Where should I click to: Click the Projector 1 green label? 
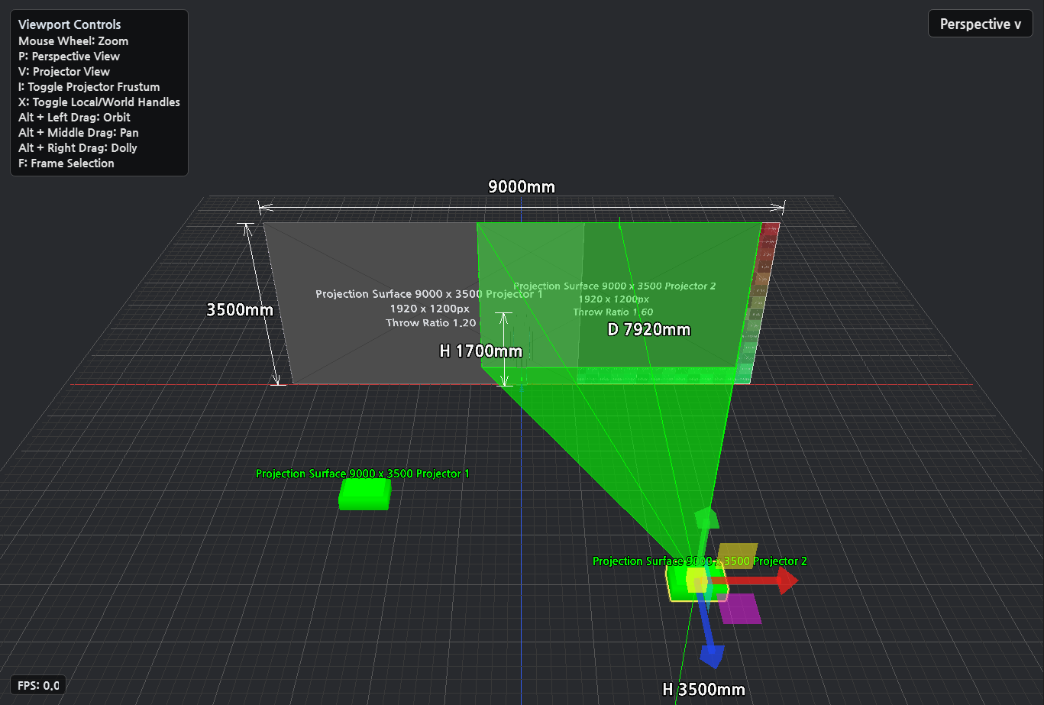(x=363, y=474)
